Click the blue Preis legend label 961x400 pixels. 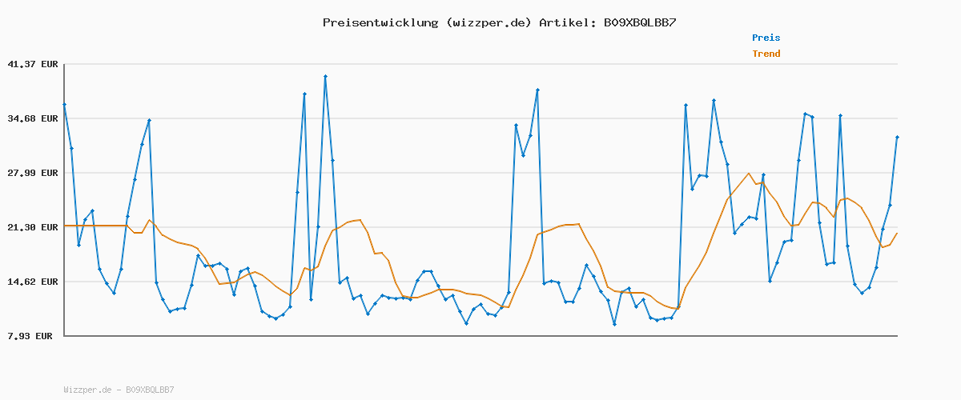coord(766,38)
